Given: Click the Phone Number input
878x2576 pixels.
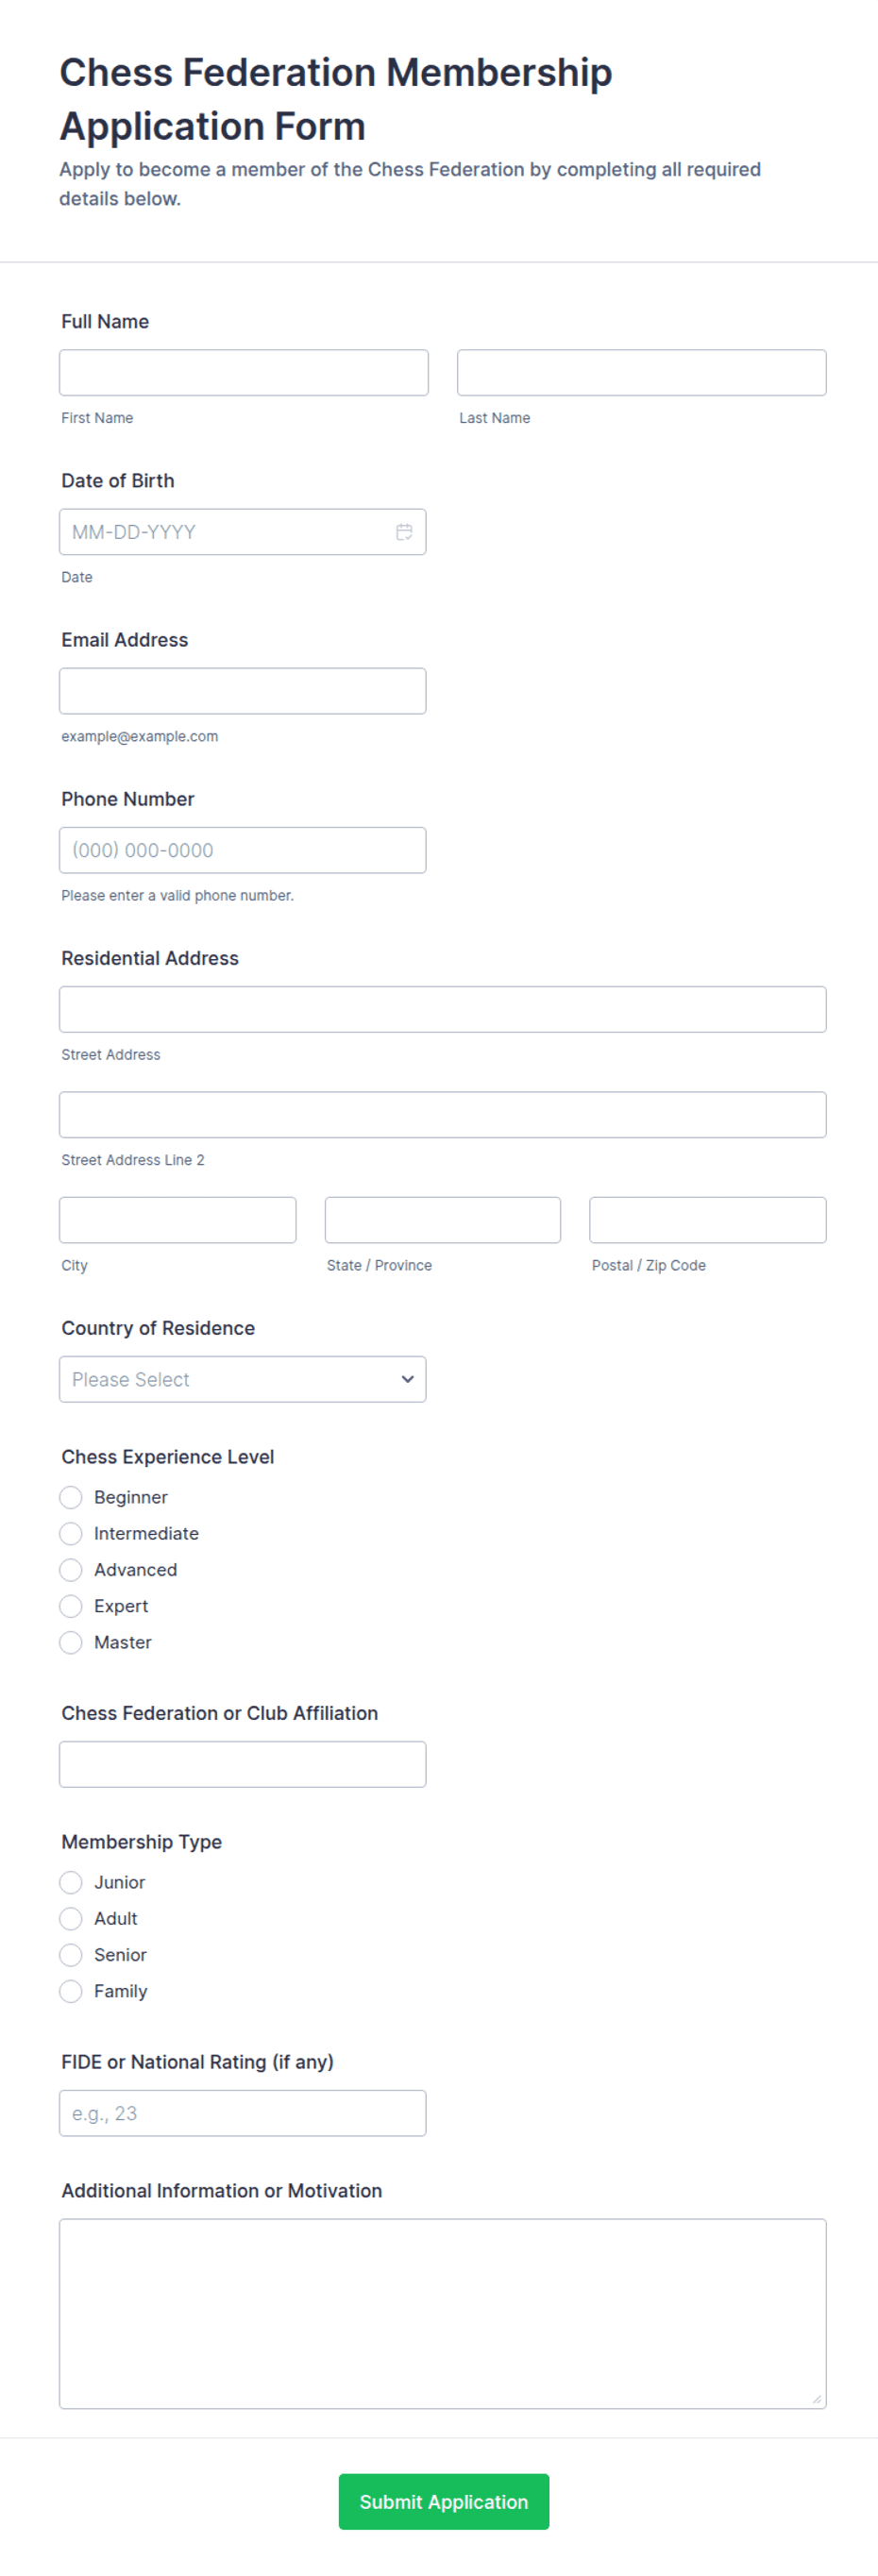Looking at the screenshot, I should (243, 850).
